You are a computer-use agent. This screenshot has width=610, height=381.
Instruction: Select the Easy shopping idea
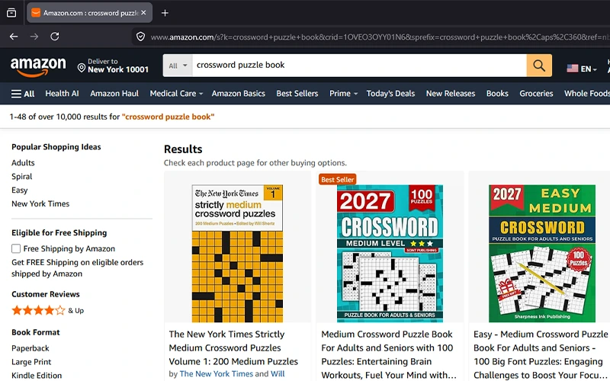(x=20, y=190)
